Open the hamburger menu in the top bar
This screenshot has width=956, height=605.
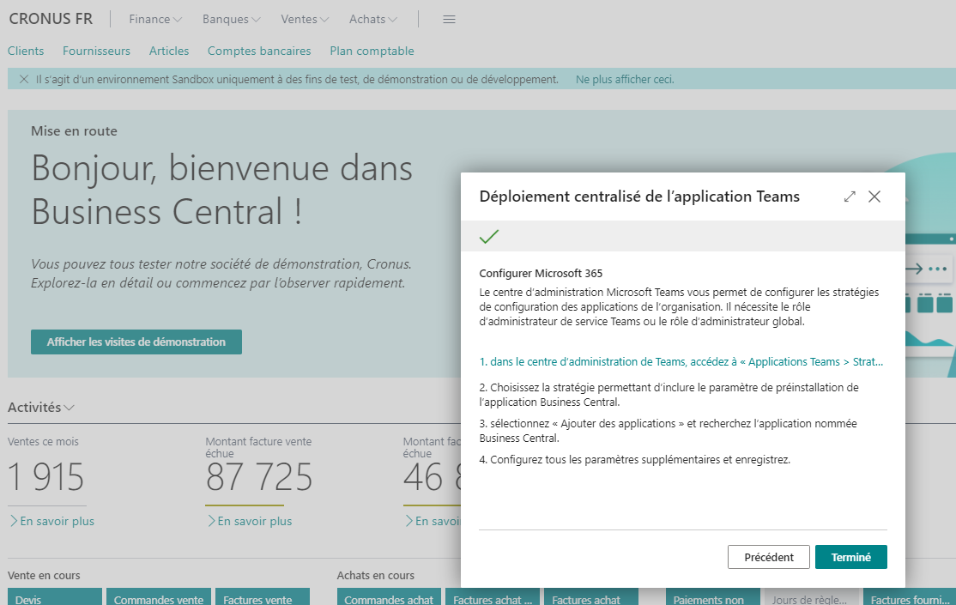(x=449, y=19)
